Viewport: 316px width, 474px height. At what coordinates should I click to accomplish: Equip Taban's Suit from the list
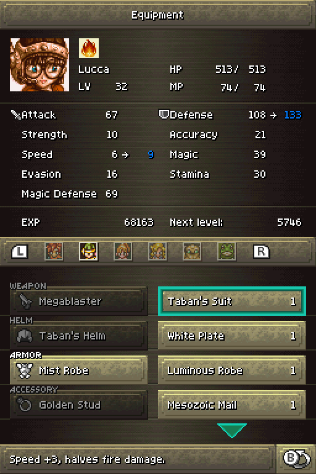[232, 301]
